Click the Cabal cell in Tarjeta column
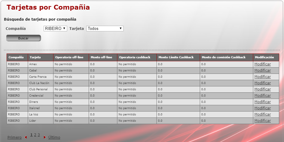 (41, 71)
